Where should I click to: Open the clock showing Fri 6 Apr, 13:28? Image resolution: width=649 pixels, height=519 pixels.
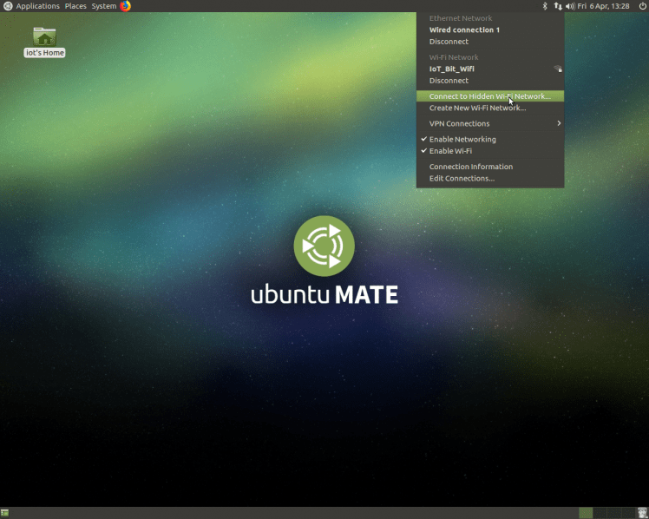[604, 6]
